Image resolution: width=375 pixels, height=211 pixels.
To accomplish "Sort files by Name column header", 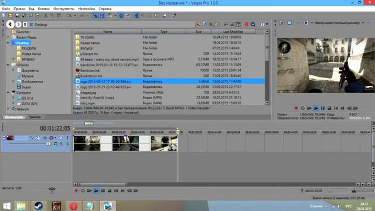I will point(108,31).
